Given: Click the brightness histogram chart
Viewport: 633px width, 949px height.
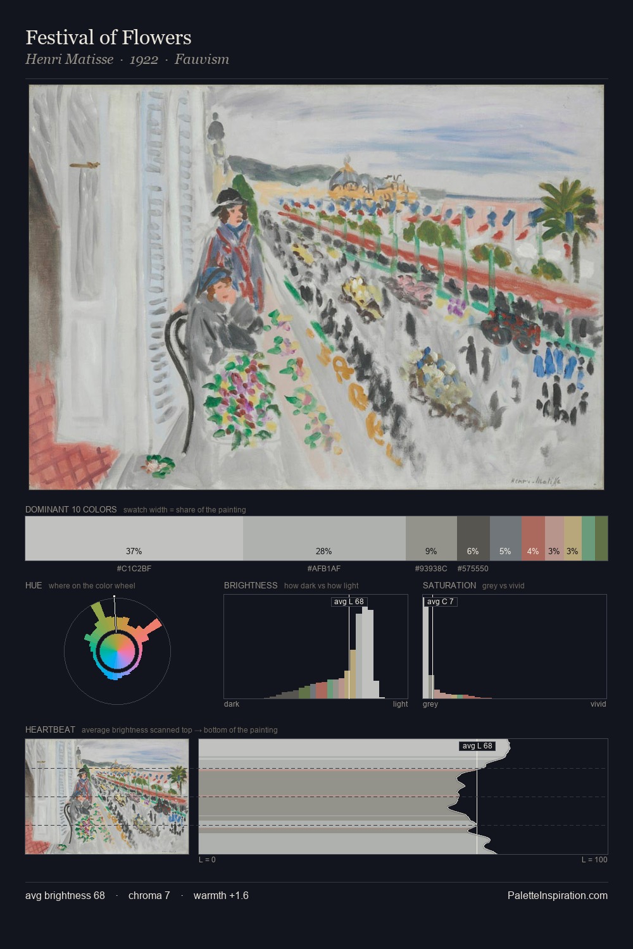Looking at the screenshot, I should pyautogui.click(x=316, y=647).
